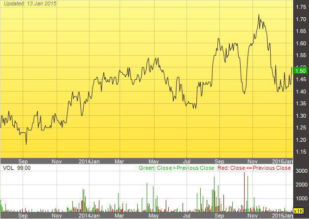
Task: Click the tallest red volume bar
Action: (244, 192)
